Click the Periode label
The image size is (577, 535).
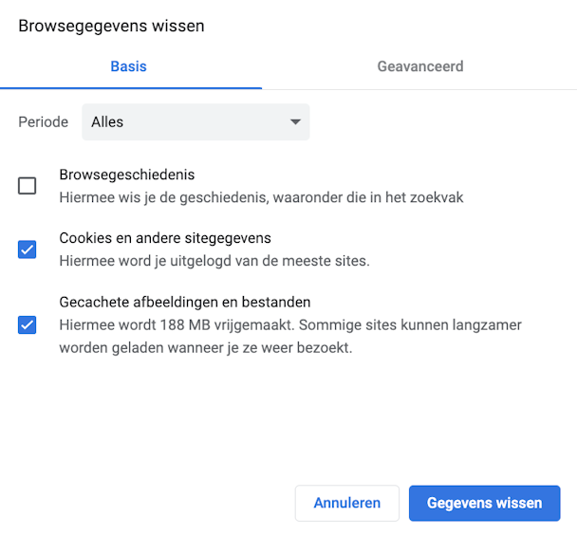[x=44, y=122]
